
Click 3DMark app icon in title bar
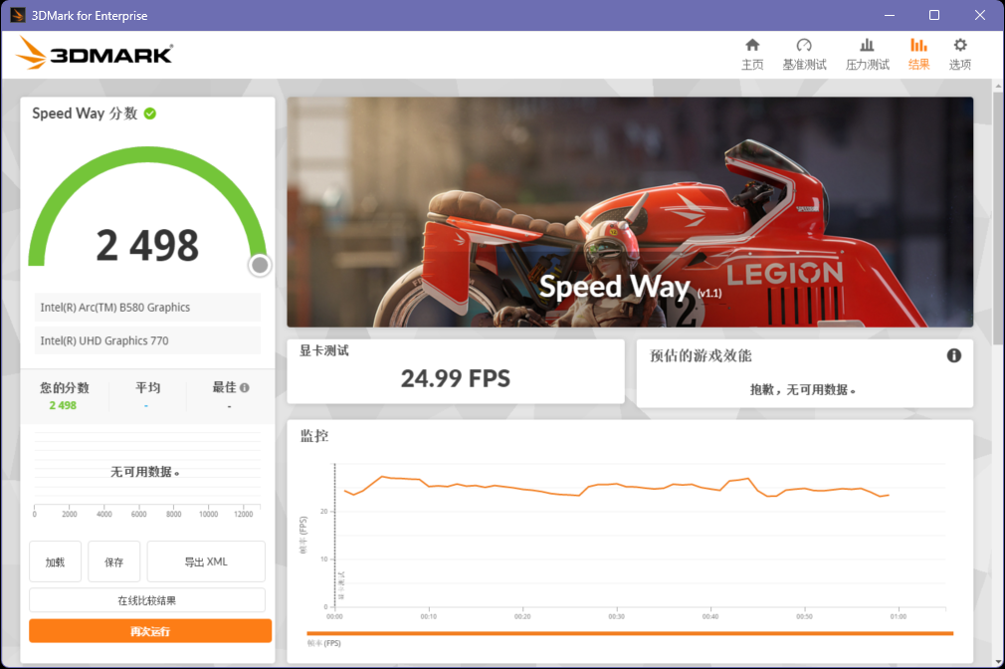[x=17, y=15]
